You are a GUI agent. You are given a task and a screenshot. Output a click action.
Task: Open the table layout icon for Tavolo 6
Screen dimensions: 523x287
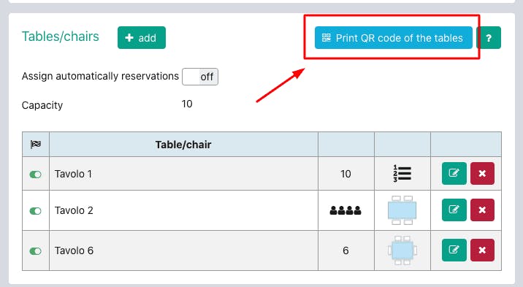402,250
